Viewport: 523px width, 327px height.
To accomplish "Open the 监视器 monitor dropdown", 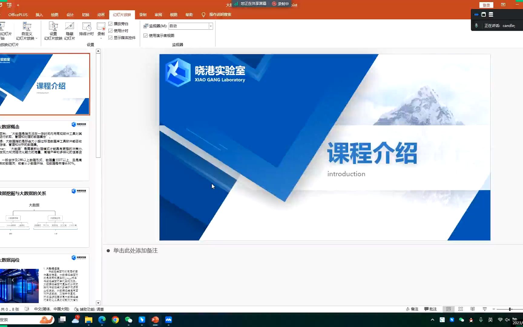I will coord(210,26).
